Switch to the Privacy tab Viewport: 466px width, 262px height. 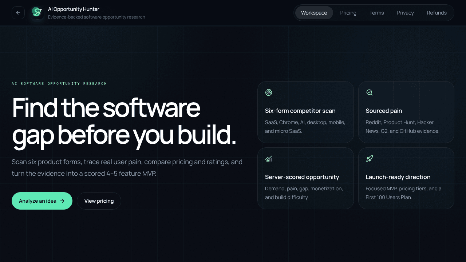tap(406, 13)
